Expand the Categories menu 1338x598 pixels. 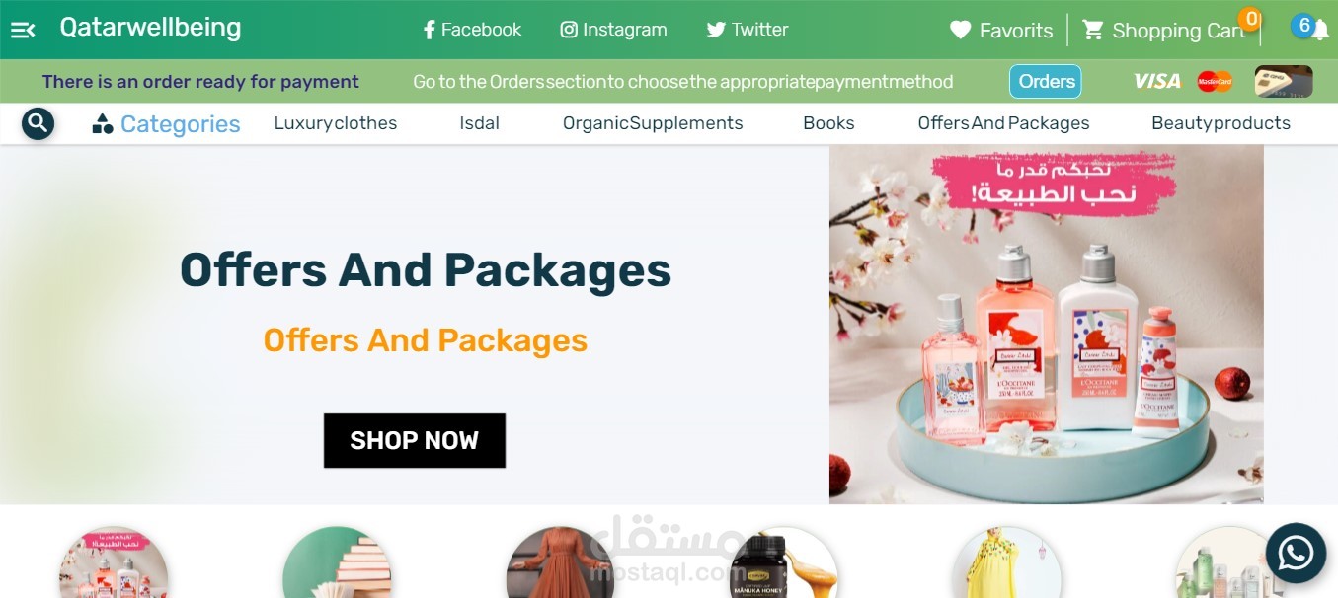coord(166,123)
